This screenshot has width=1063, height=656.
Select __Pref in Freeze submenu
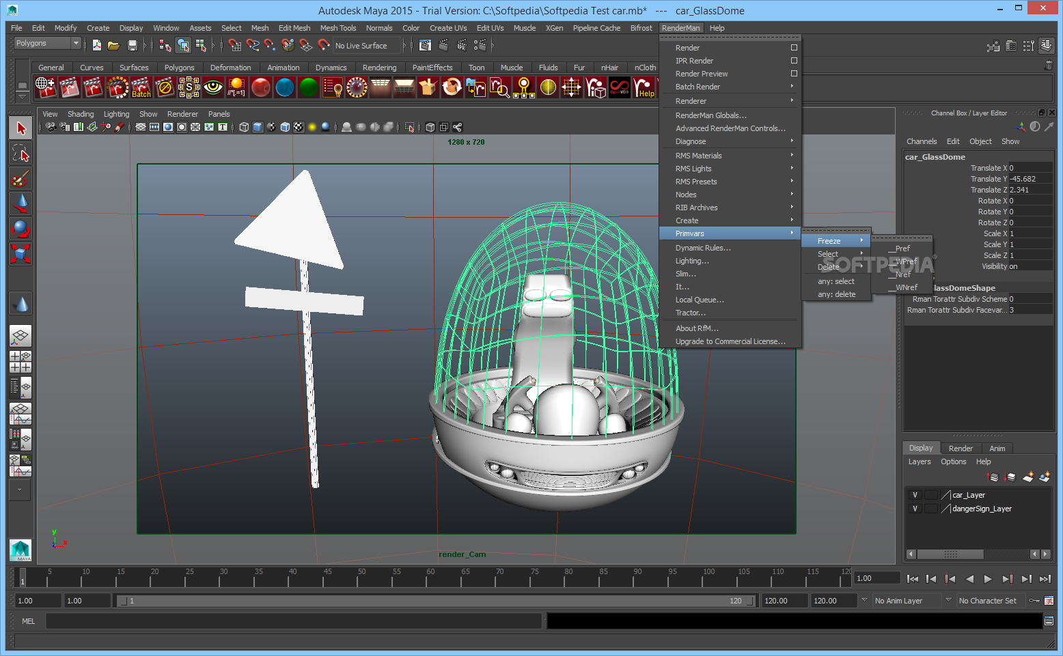pos(902,248)
